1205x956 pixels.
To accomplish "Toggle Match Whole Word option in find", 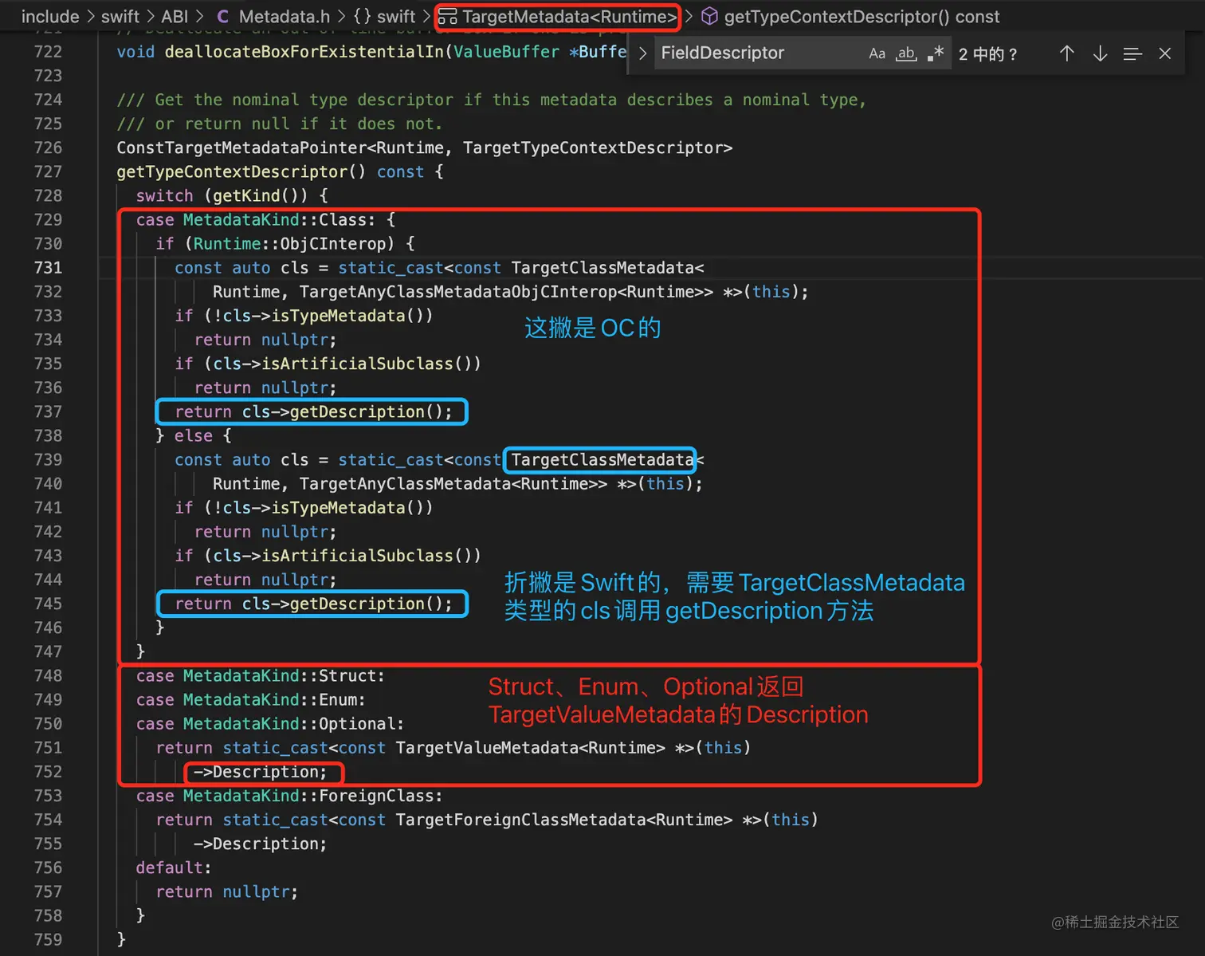I will (906, 53).
